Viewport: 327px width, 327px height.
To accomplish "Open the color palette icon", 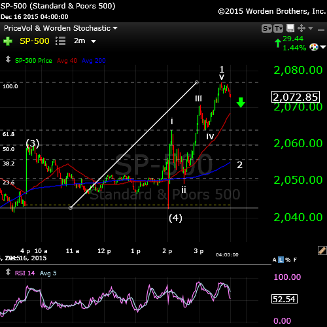I will coord(314,47).
